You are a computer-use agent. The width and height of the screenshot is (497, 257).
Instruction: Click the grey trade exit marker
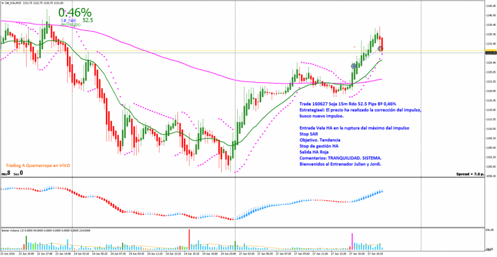pyautogui.click(x=380, y=49)
